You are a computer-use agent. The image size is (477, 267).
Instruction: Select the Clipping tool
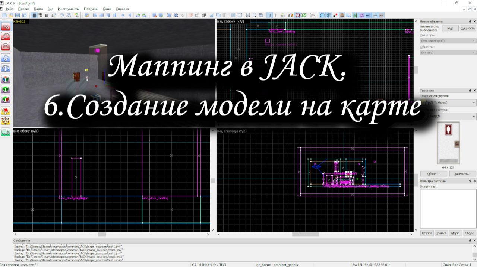(x=6, y=111)
